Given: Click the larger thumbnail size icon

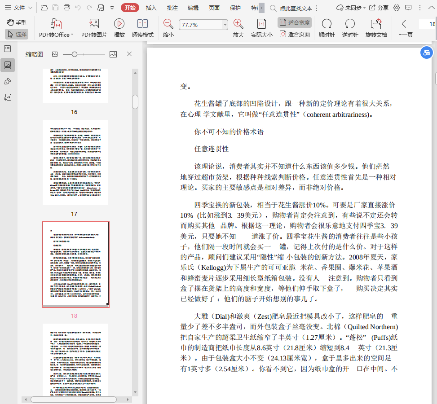Looking at the screenshot, I should pyautogui.click(x=113, y=54).
